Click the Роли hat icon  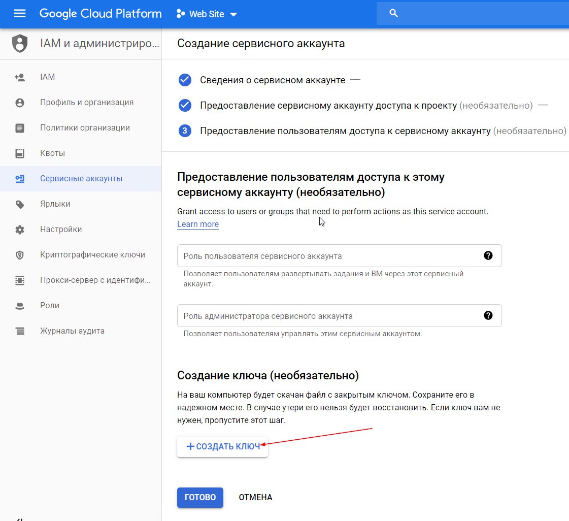pyautogui.click(x=20, y=306)
